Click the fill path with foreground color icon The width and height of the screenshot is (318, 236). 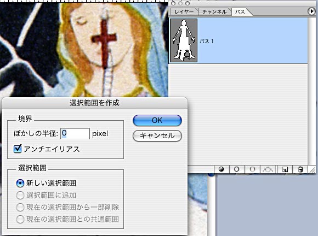[x=222, y=169]
